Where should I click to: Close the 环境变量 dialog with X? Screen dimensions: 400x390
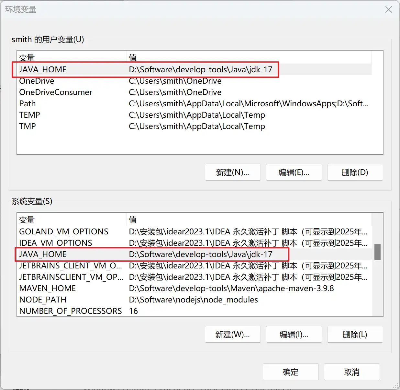(388, 9)
